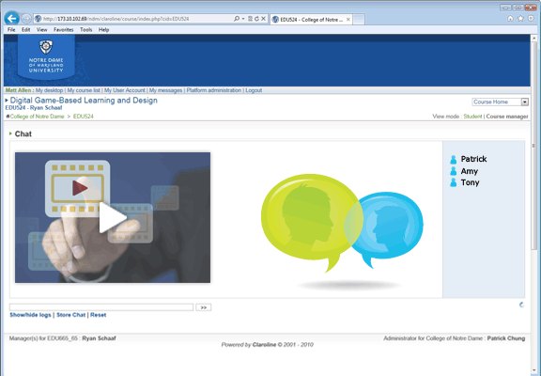Viewport: 541px width, 376px height.
Task: Click Patrick Chung administrator name in footer
Action: tap(506, 338)
